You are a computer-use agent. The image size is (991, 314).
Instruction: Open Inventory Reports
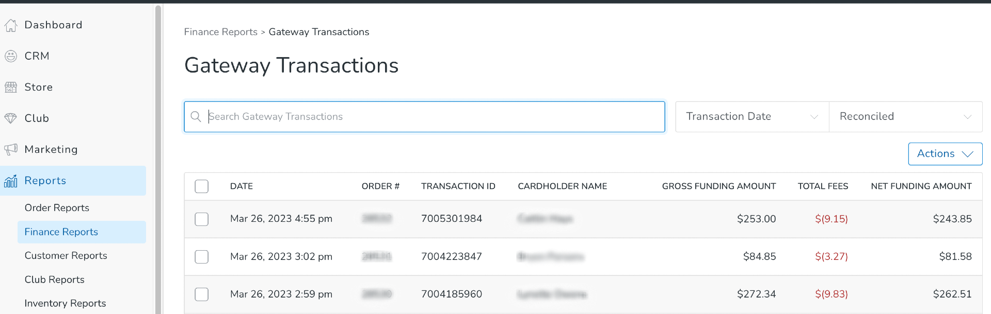pos(65,303)
